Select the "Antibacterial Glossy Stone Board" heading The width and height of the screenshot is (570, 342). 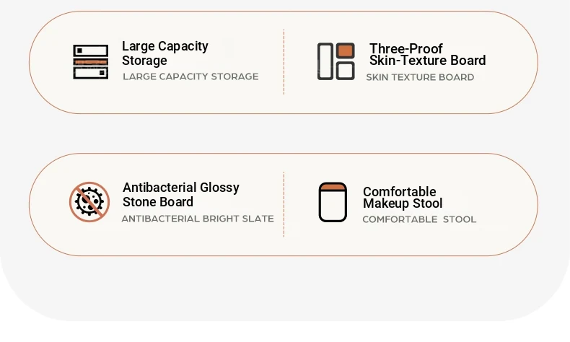pyautogui.click(x=180, y=194)
